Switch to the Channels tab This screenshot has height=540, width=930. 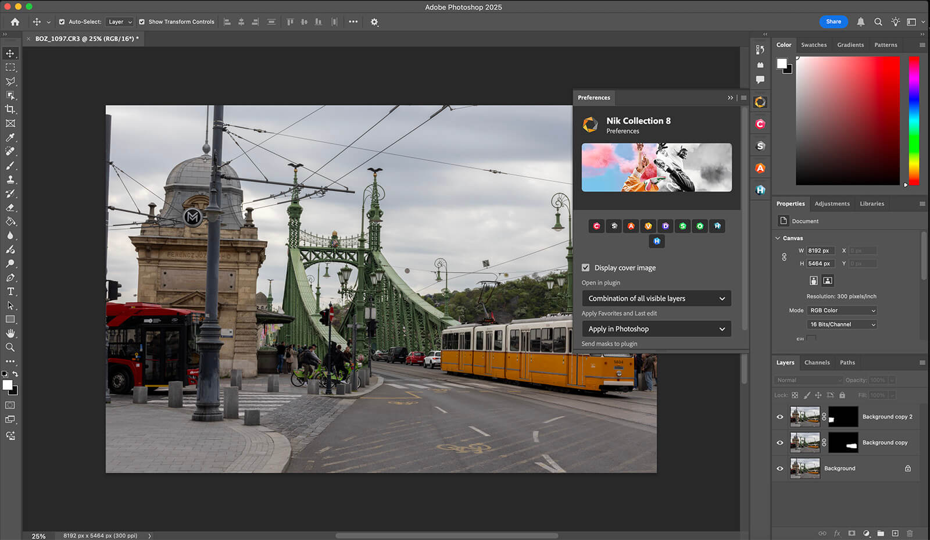coord(817,363)
